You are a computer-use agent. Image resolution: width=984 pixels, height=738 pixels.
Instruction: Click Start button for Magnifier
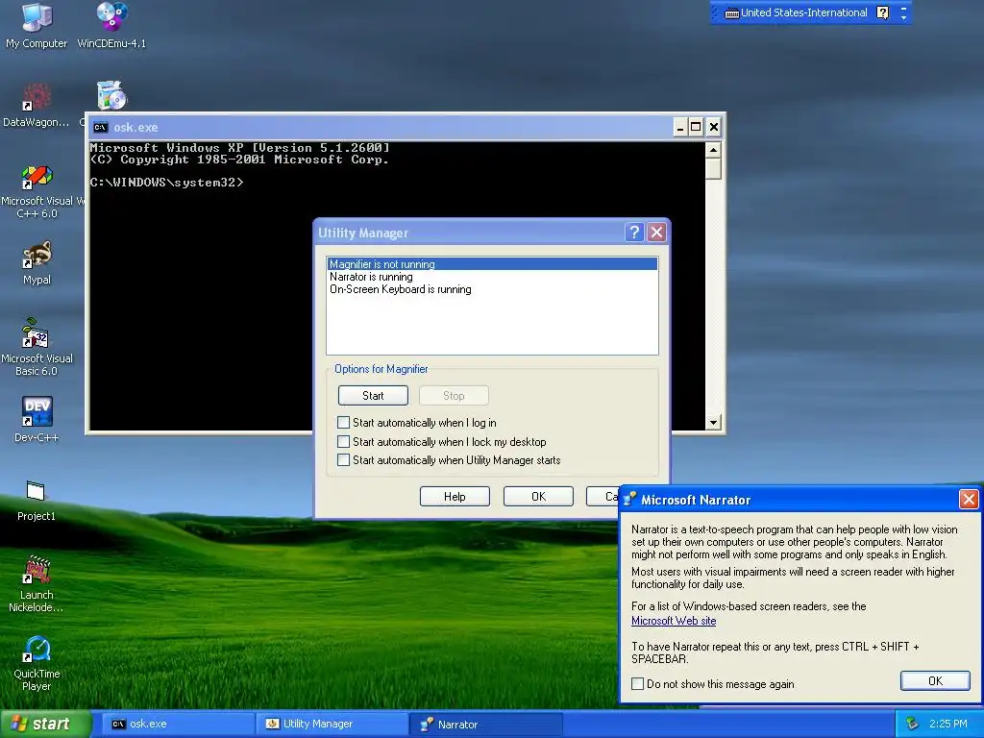[x=373, y=395]
